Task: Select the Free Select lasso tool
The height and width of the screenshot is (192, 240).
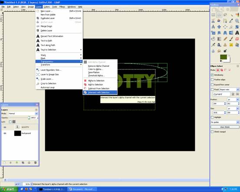Action: click(x=225, y=15)
